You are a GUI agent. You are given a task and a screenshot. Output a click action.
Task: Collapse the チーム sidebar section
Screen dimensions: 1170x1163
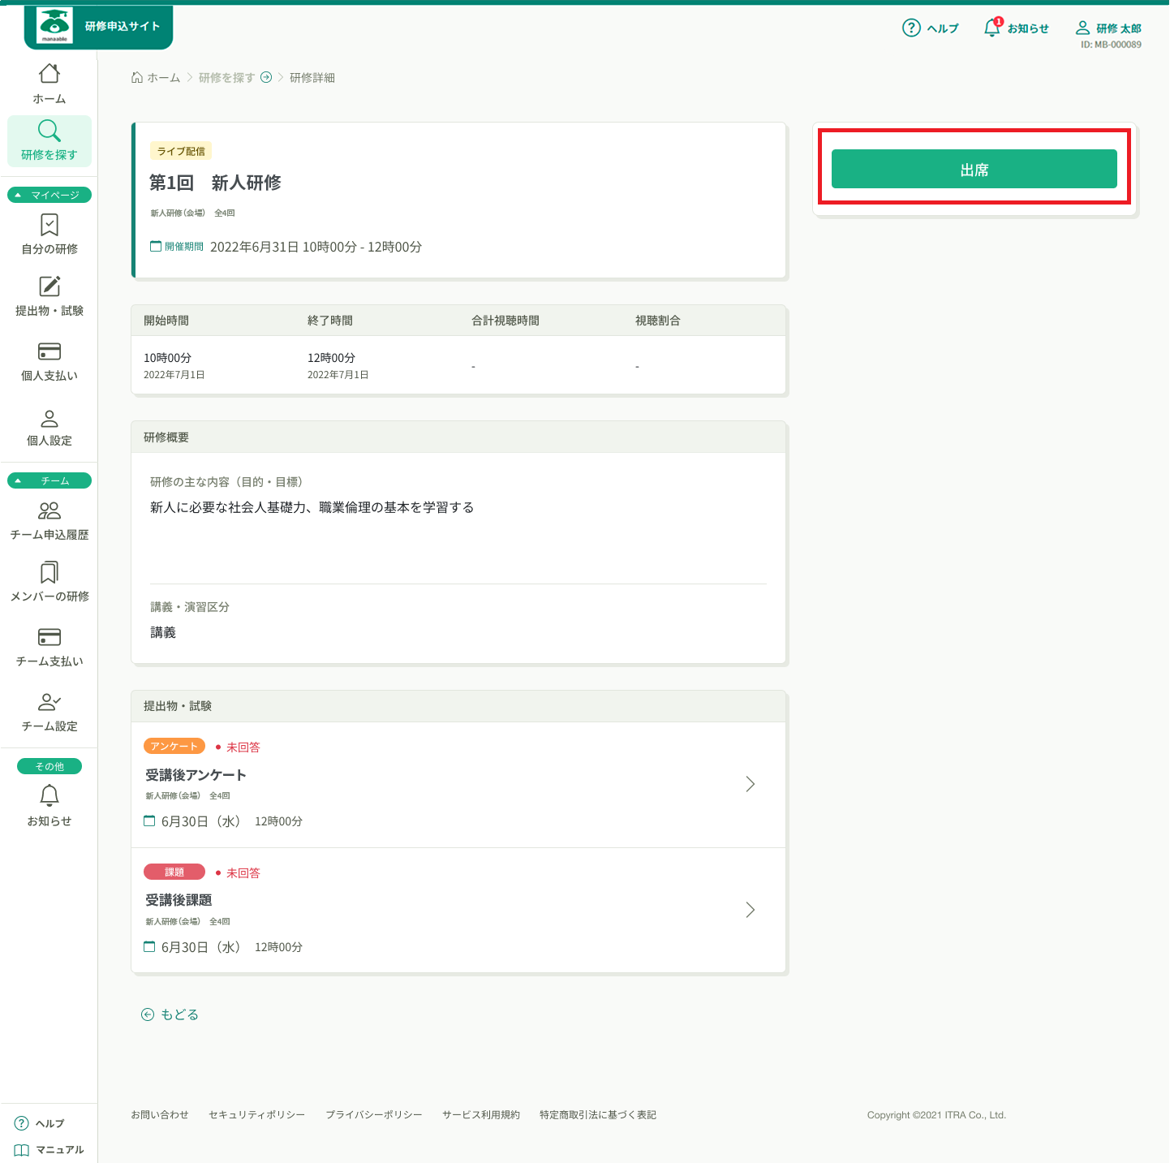49,480
